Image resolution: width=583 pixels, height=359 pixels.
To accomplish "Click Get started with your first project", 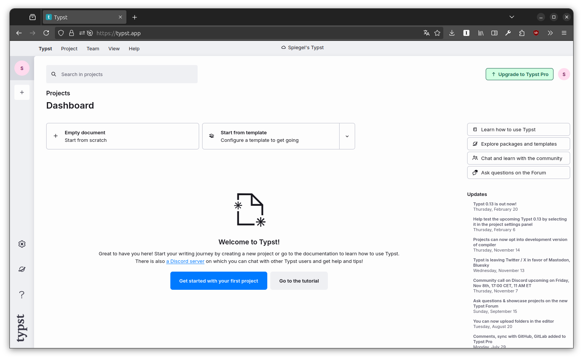I will [219, 281].
